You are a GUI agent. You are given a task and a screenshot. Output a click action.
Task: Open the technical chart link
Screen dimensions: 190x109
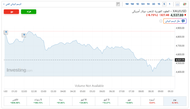pos(12,4)
